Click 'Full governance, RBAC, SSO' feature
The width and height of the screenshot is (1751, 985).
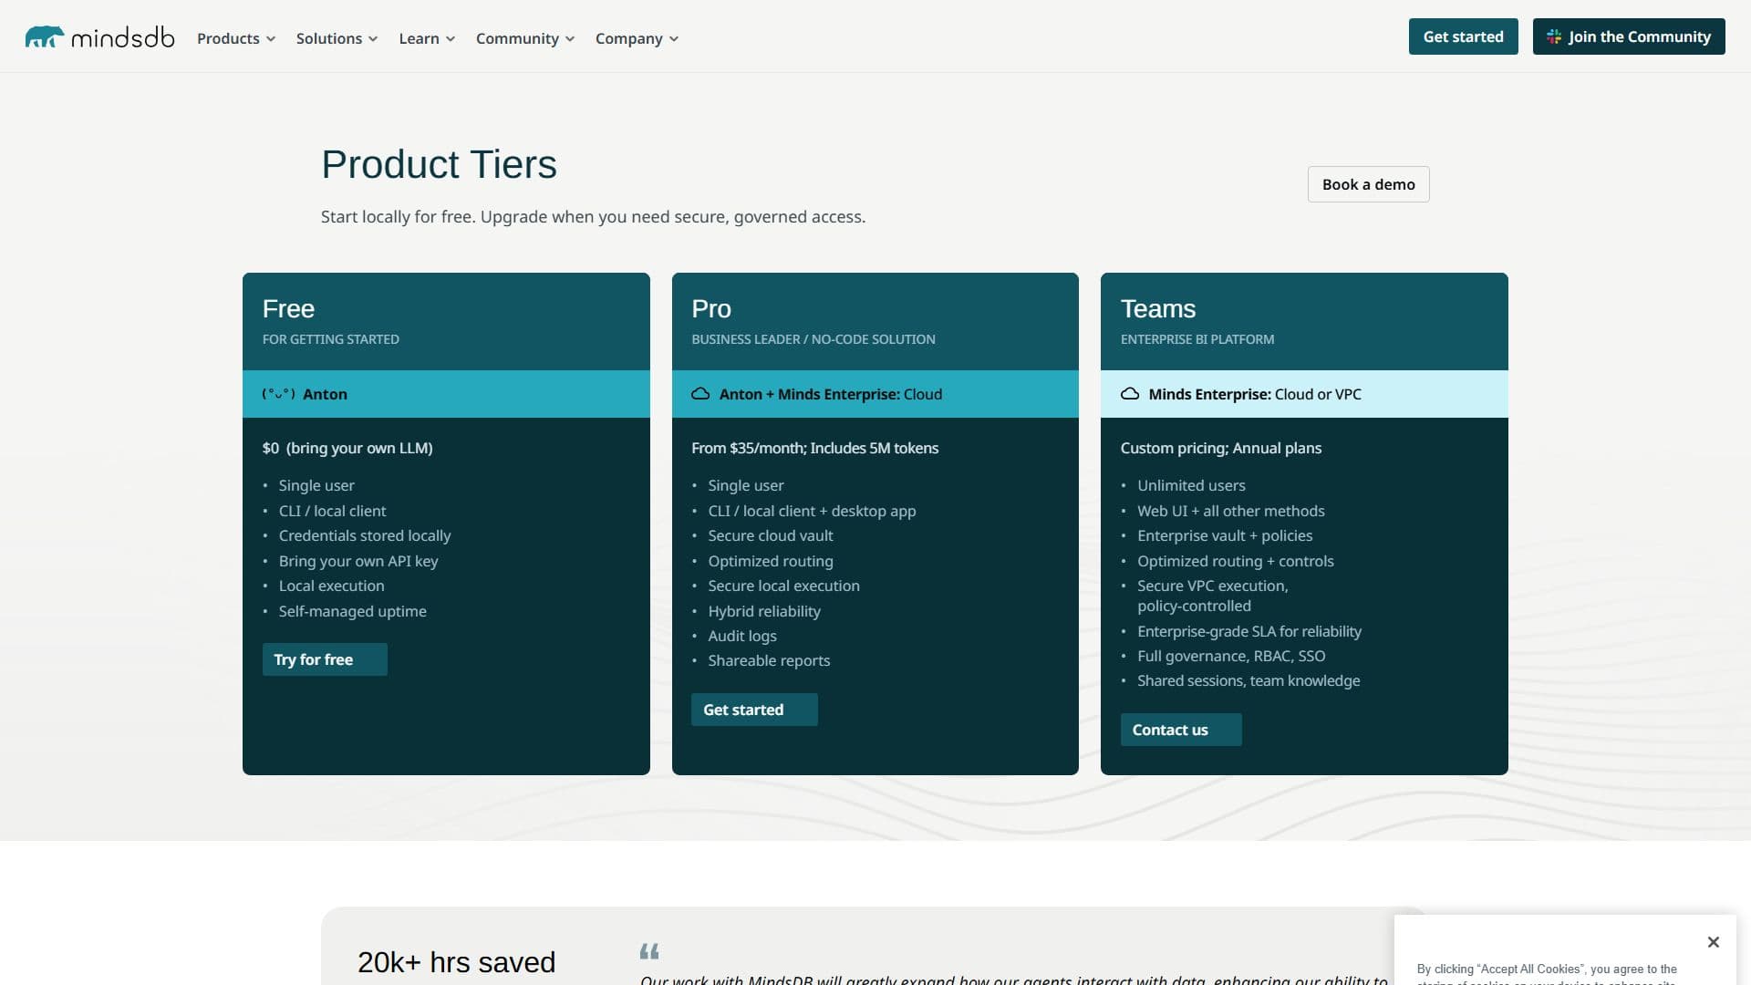pos(1231,656)
